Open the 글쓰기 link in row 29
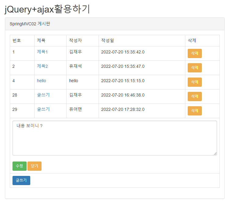The image size is (232, 204). 43,109
